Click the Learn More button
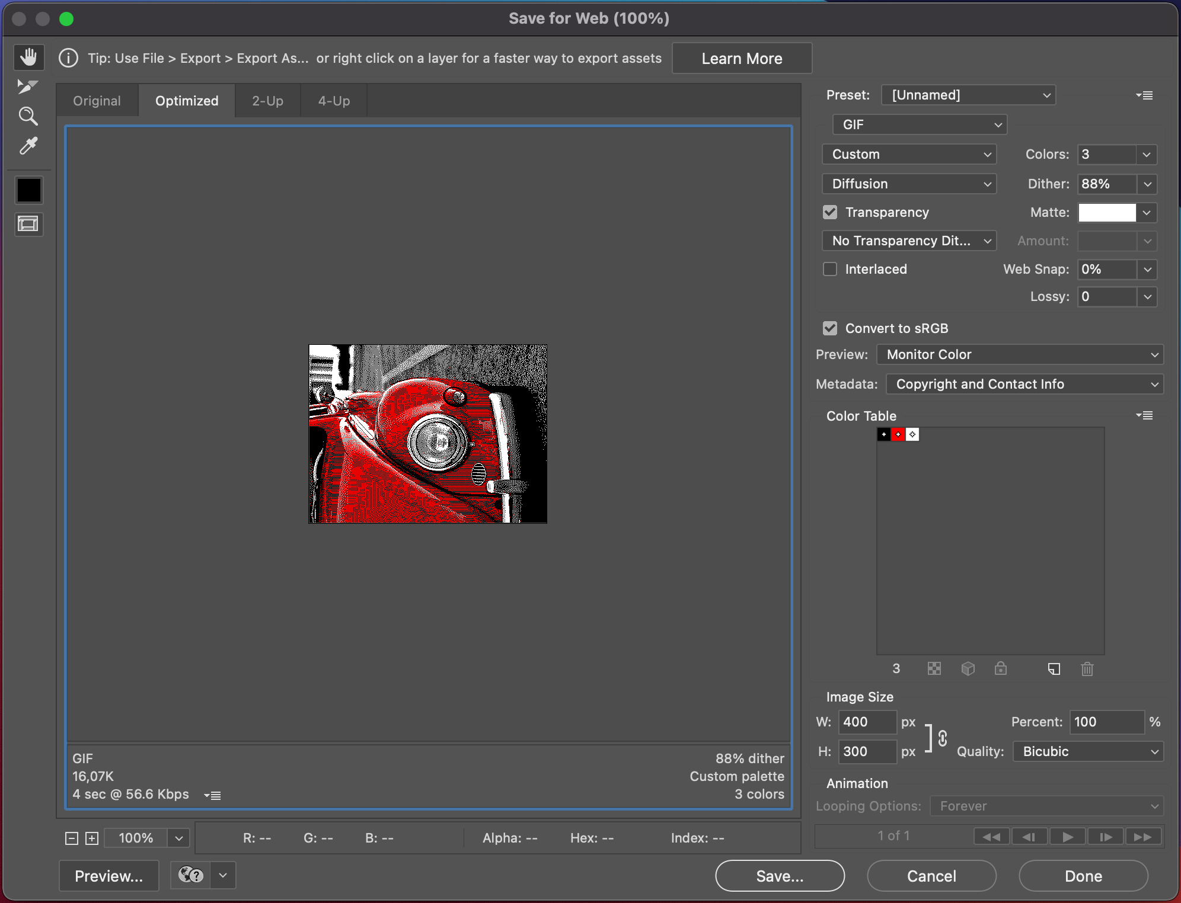 (742, 59)
